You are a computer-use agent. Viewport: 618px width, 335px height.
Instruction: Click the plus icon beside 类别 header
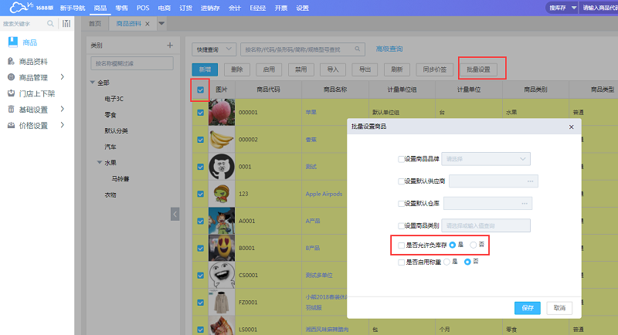[x=170, y=46]
